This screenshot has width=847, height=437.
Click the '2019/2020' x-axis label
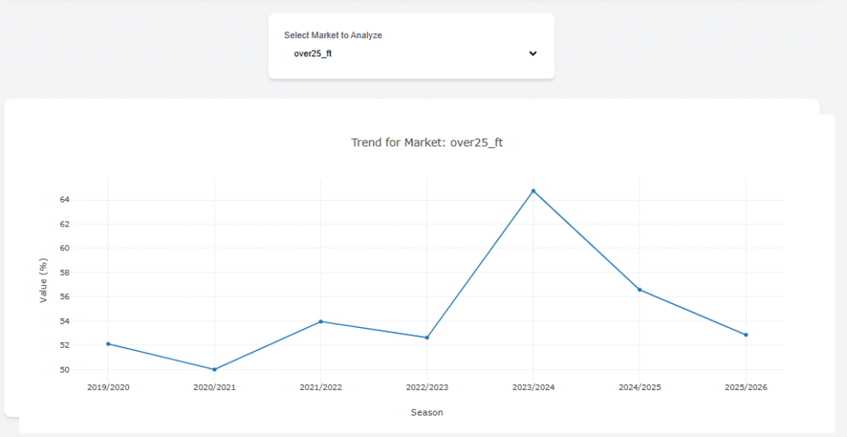[x=108, y=387]
